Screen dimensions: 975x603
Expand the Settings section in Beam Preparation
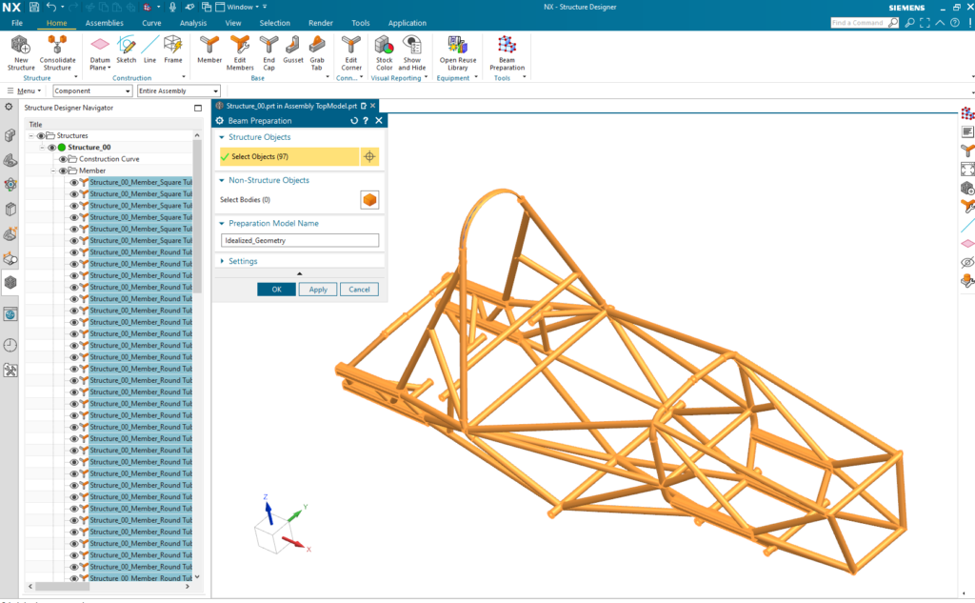[x=221, y=260]
